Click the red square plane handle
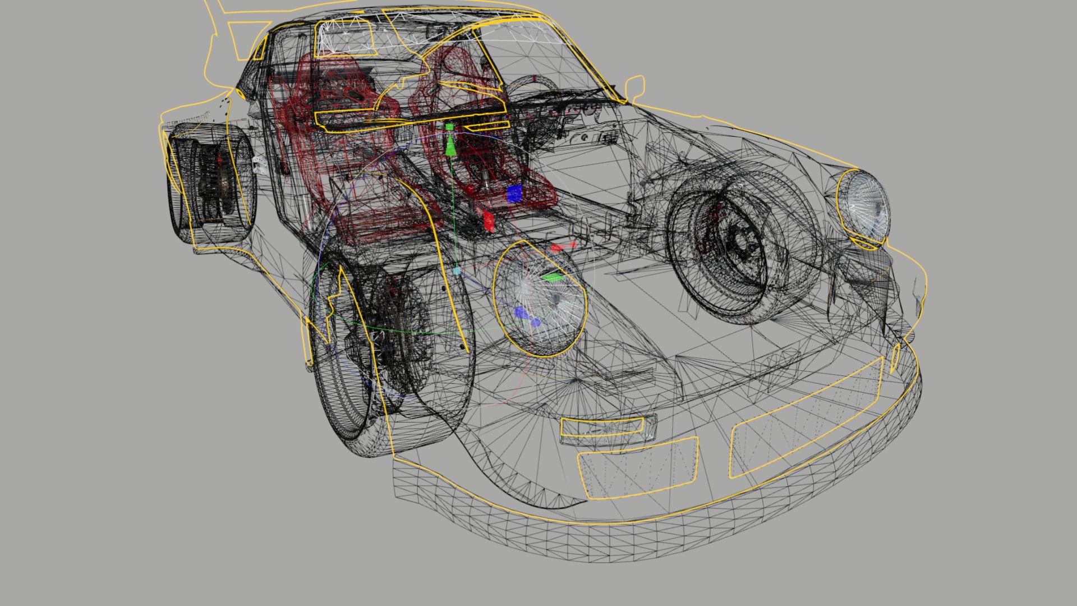The width and height of the screenshot is (1077, 606). click(x=489, y=222)
